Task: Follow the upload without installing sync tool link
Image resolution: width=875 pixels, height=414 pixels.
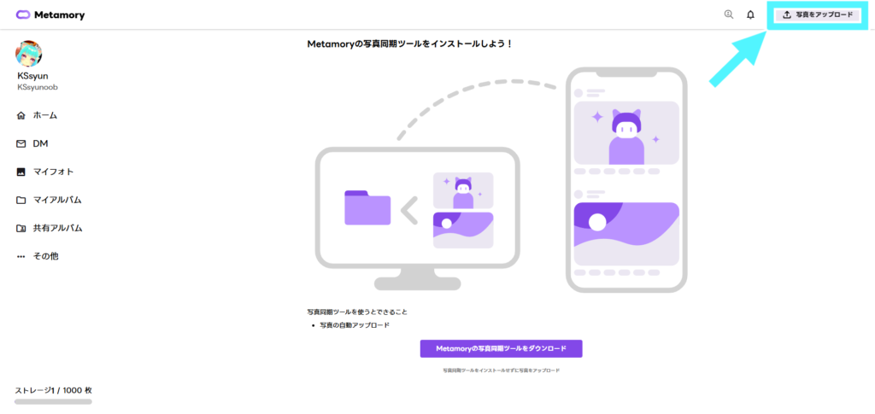Action: (501, 370)
